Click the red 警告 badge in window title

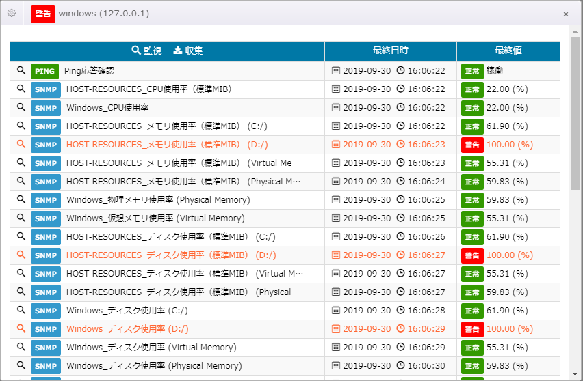click(42, 14)
